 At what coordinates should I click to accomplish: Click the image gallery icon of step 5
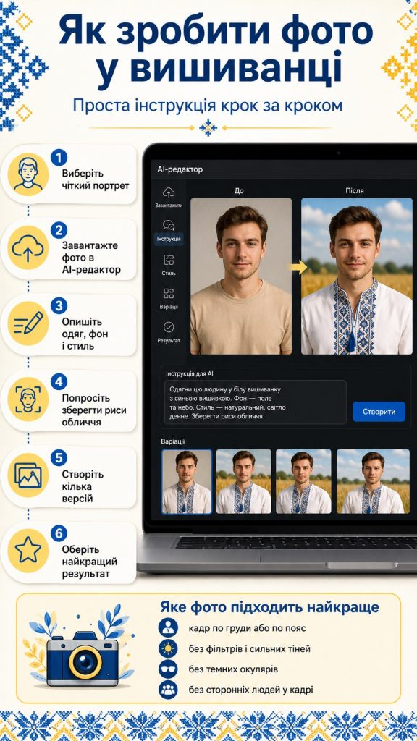click(28, 475)
